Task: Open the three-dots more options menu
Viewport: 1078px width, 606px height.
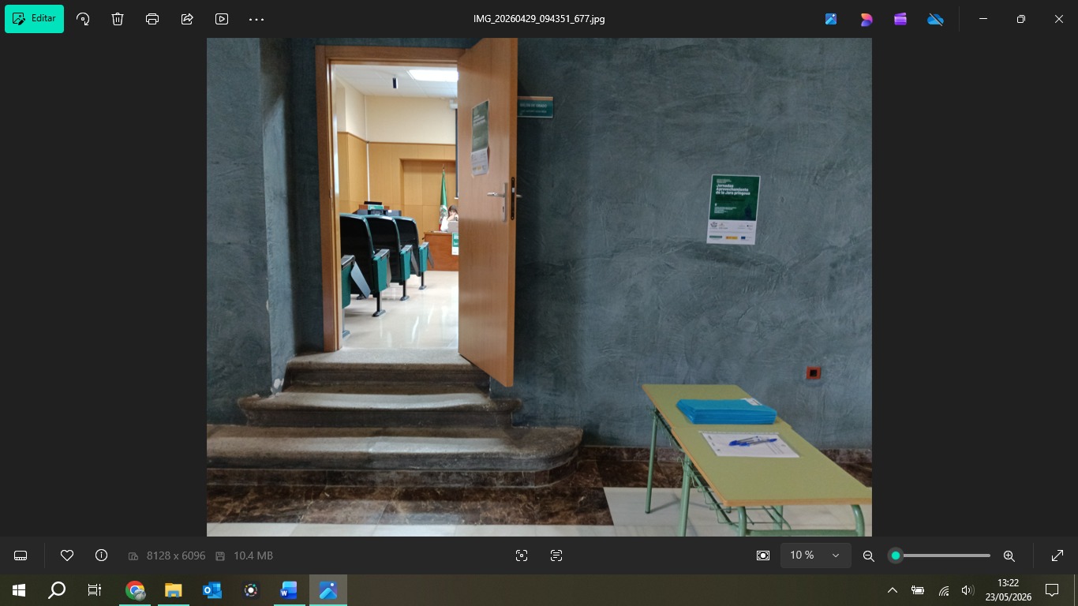Action: click(256, 19)
